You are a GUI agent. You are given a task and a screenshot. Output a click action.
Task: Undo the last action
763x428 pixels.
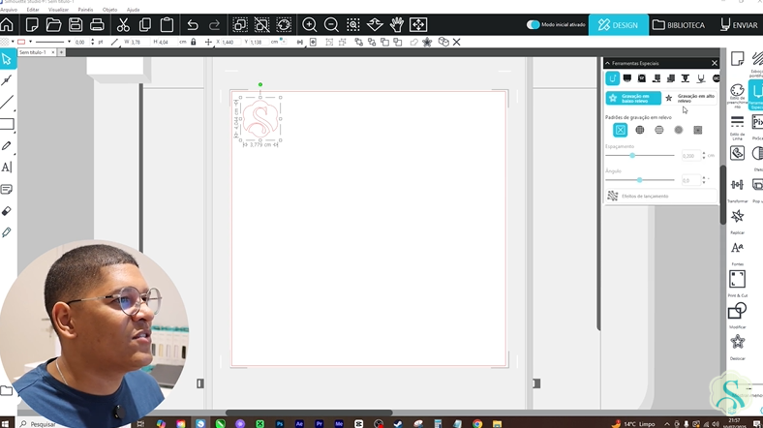193,25
